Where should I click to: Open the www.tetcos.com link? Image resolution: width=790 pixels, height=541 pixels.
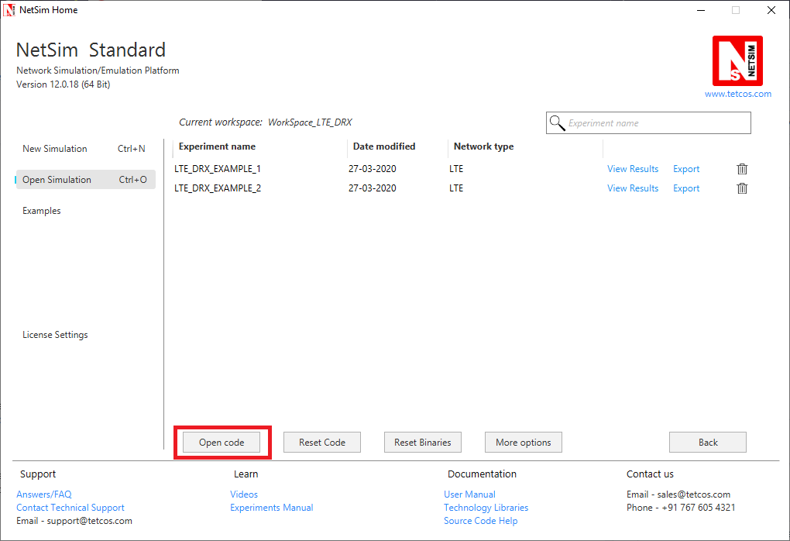(737, 94)
